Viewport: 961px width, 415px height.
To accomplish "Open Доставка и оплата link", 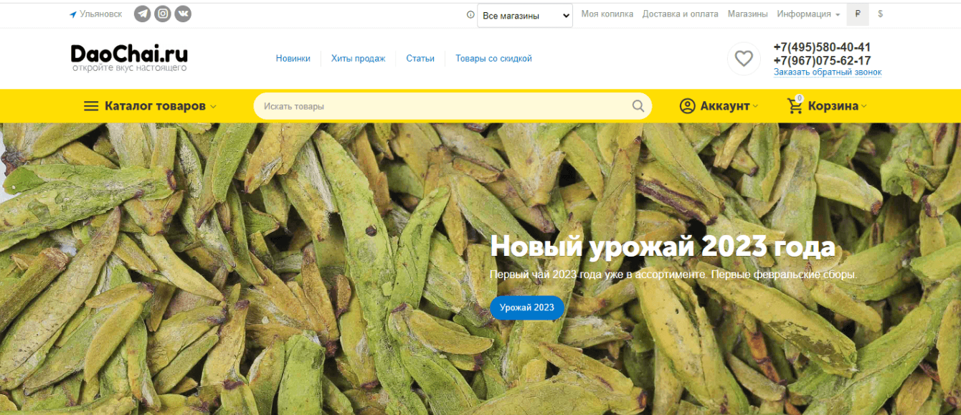I will click(x=680, y=14).
